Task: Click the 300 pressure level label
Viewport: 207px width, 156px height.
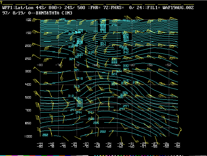Action: [28, 71]
